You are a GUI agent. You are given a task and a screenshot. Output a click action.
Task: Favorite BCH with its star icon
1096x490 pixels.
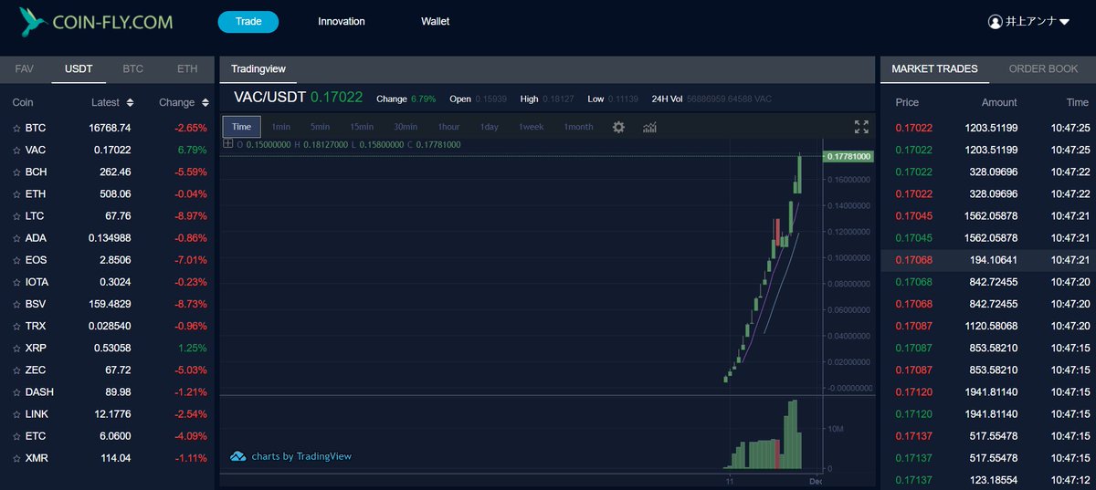[16, 172]
